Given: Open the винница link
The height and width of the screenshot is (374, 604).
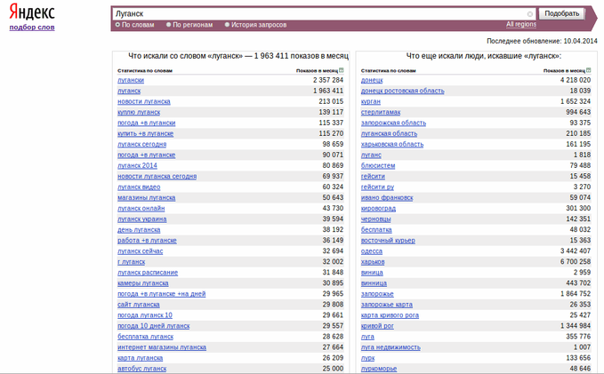Looking at the screenshot, I should [x=374, y=283].
